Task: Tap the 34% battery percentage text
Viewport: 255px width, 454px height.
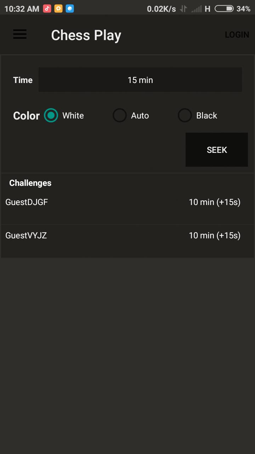Action: [x=243, y=9]
